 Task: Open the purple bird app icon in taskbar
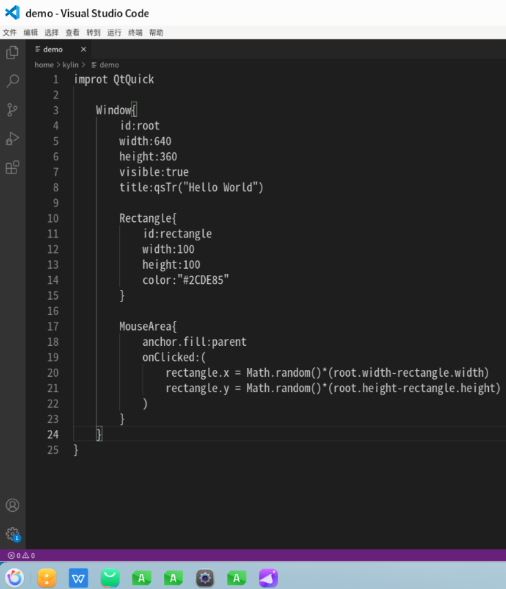coord(268,578)
